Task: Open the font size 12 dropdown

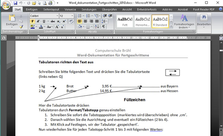Action: (72, 16)
